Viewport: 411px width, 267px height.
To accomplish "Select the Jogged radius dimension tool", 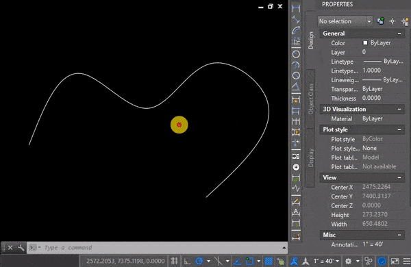I will click(x=296, y=65).
